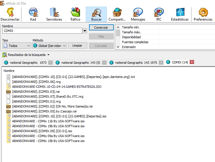The width and height of the screenshot is (215, 162).
Task: Click ISO icon of CDMIX.09 CD.01 iso
Action: tap(9, 131)
